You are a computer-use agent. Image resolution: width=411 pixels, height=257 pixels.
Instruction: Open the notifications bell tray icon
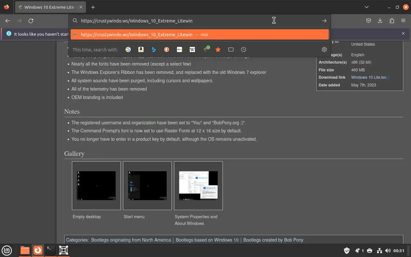(357, 251)
